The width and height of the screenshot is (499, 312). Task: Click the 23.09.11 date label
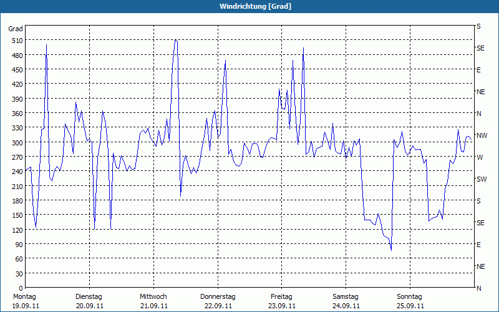click(282, 306)
